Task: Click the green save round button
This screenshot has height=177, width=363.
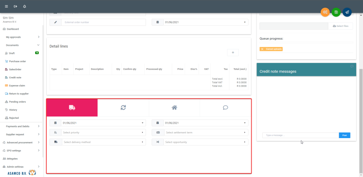Action: (336, 12)
